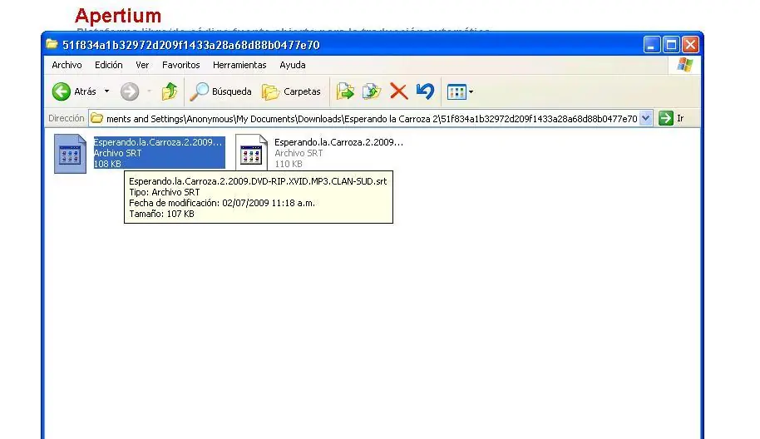The image size is (760, 439).
Task: Open the Atrás history dropdown arrow
Action: click(x=106, y=91)
